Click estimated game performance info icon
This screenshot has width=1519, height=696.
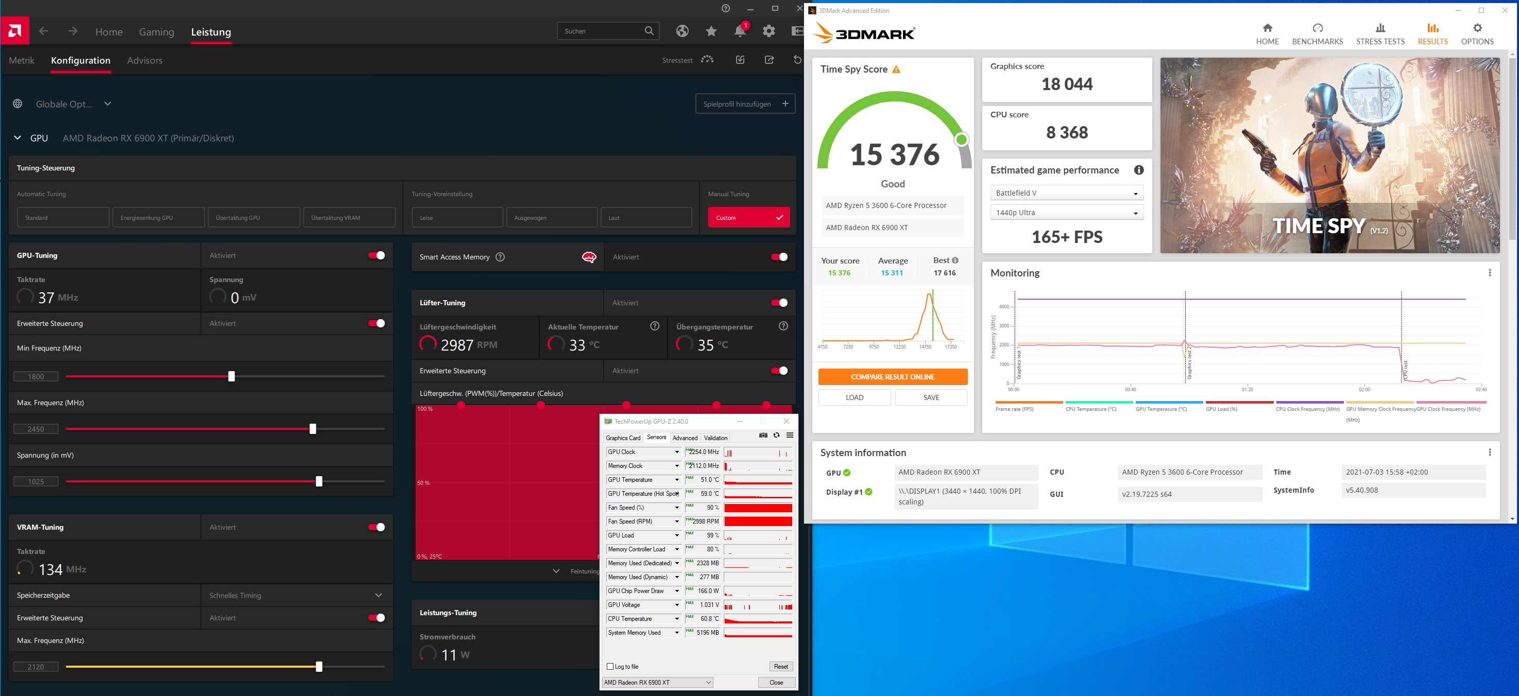pos(1139,170)
